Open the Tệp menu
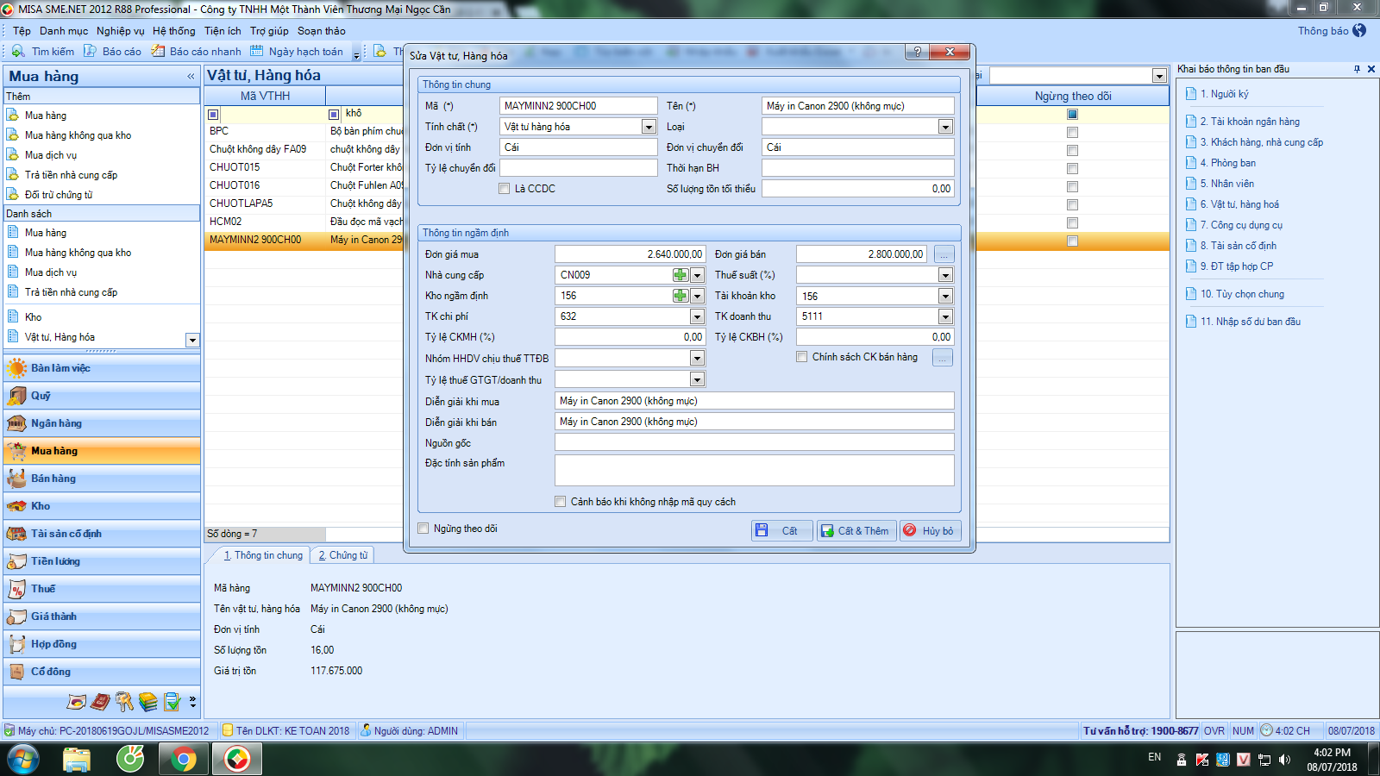This screenshot has width=1380, height=776. pos(22,31)
